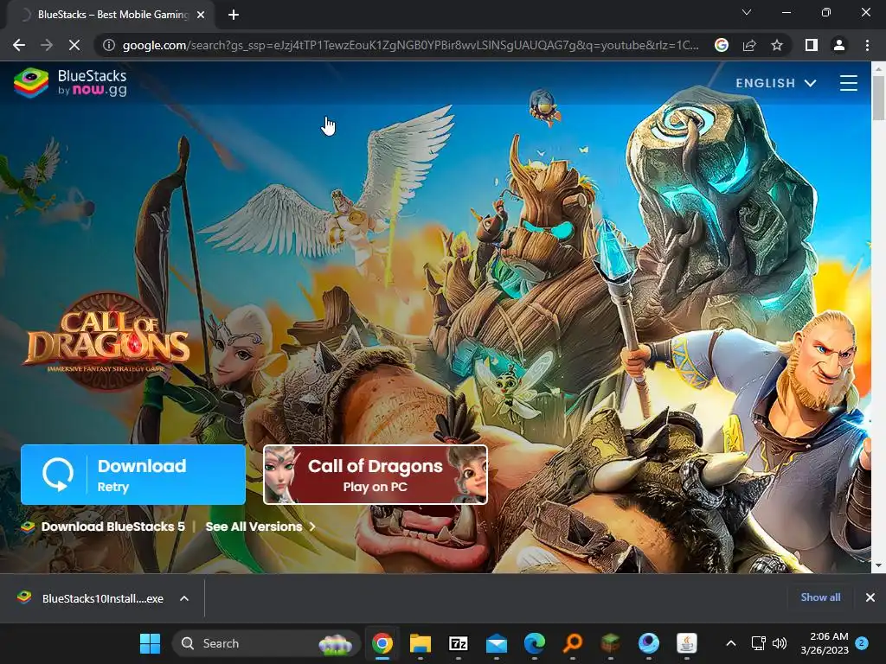The height and width of the screenshot is (664, 886).
Task: Click the Call of Dragons game logo
Action: pyautogui.click(x=107, y=342)
